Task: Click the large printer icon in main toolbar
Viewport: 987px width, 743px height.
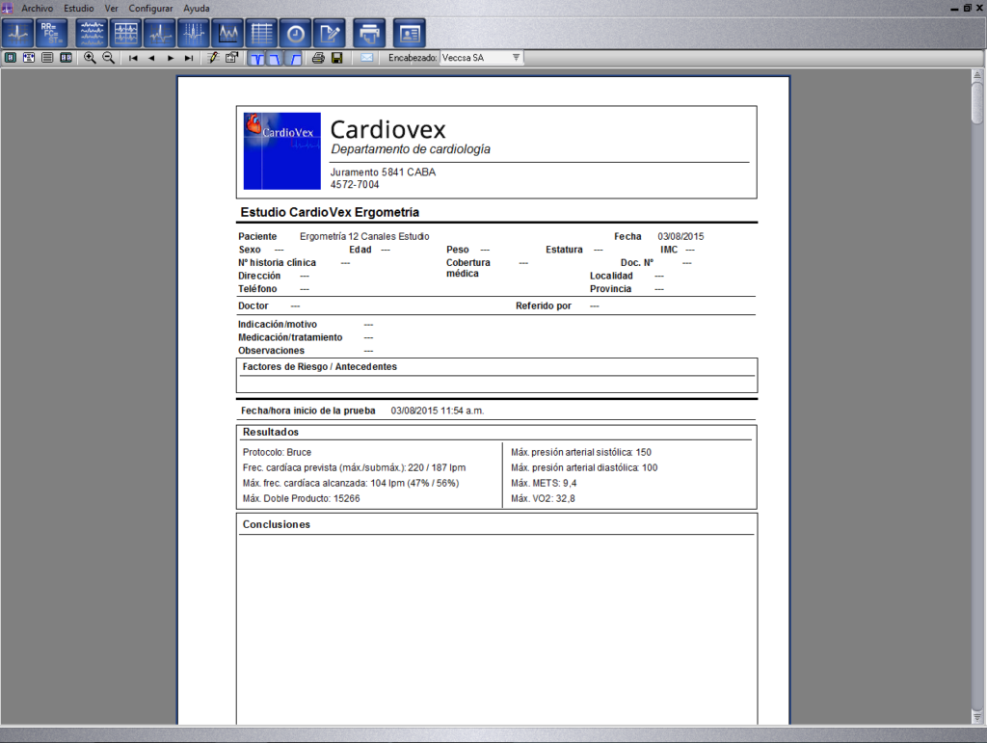Action: (x=369, y=34)
